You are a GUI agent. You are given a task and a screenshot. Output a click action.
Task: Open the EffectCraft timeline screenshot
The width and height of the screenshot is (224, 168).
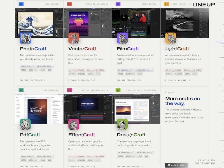click(88, 109)
